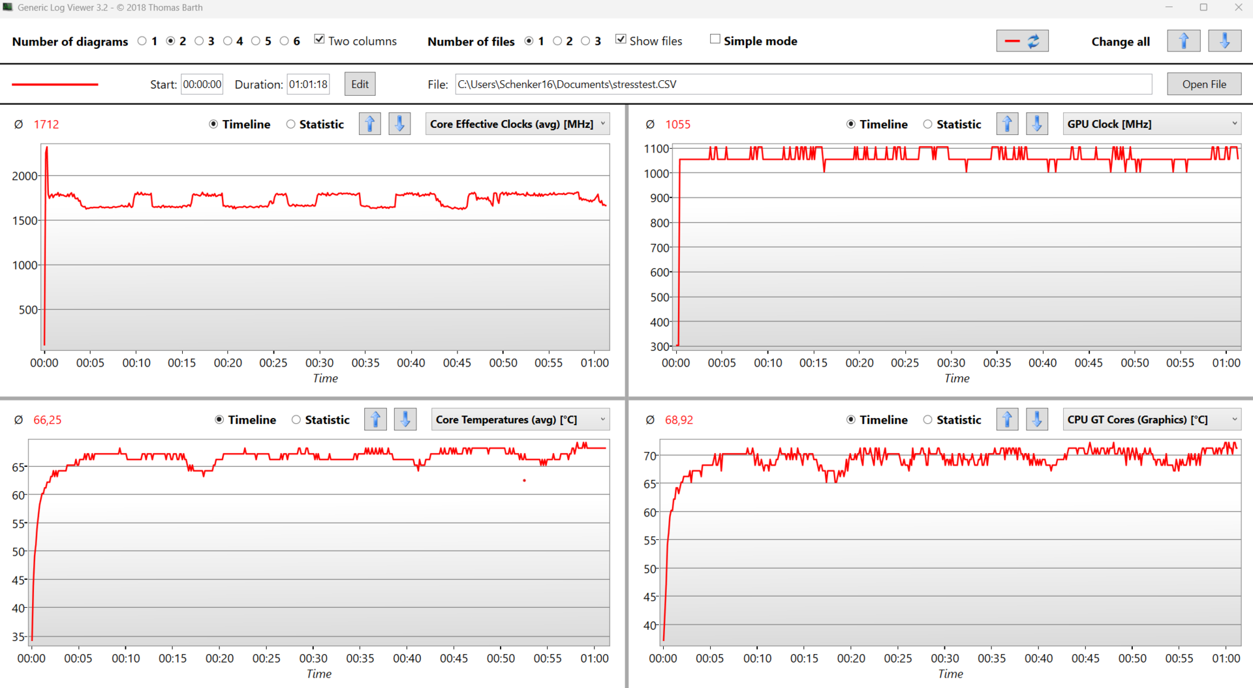Viewport: 1253px width, 688px height.
Task: Click down arrow in GPU Clock panel
Action: click(1037, 124)
